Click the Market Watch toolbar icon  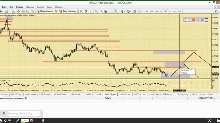point(14,11)
